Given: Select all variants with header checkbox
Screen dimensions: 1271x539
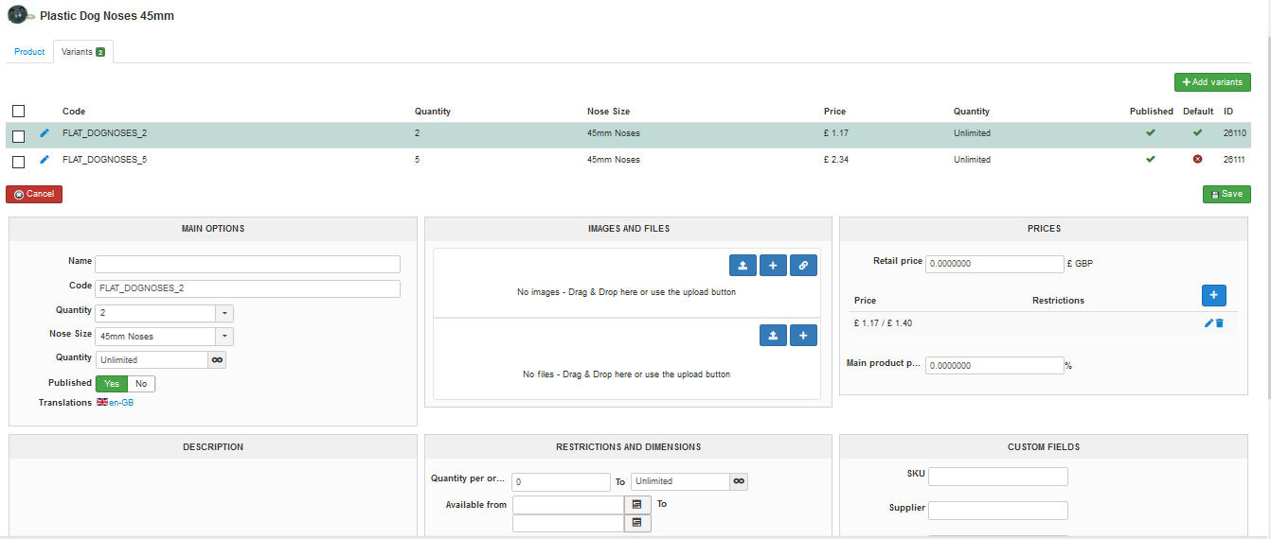Looking at the screenshot, I should (x=18, y=112).
